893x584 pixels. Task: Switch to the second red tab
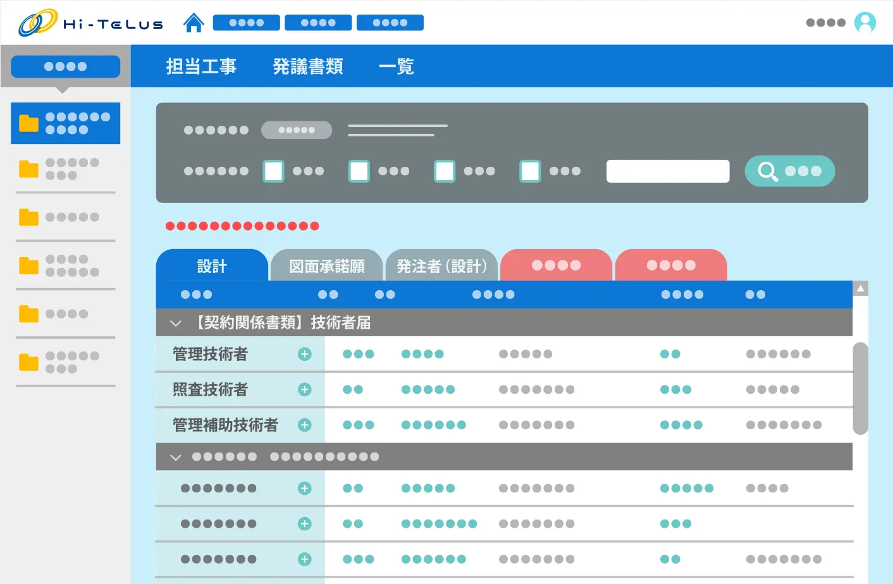[671, 265]
